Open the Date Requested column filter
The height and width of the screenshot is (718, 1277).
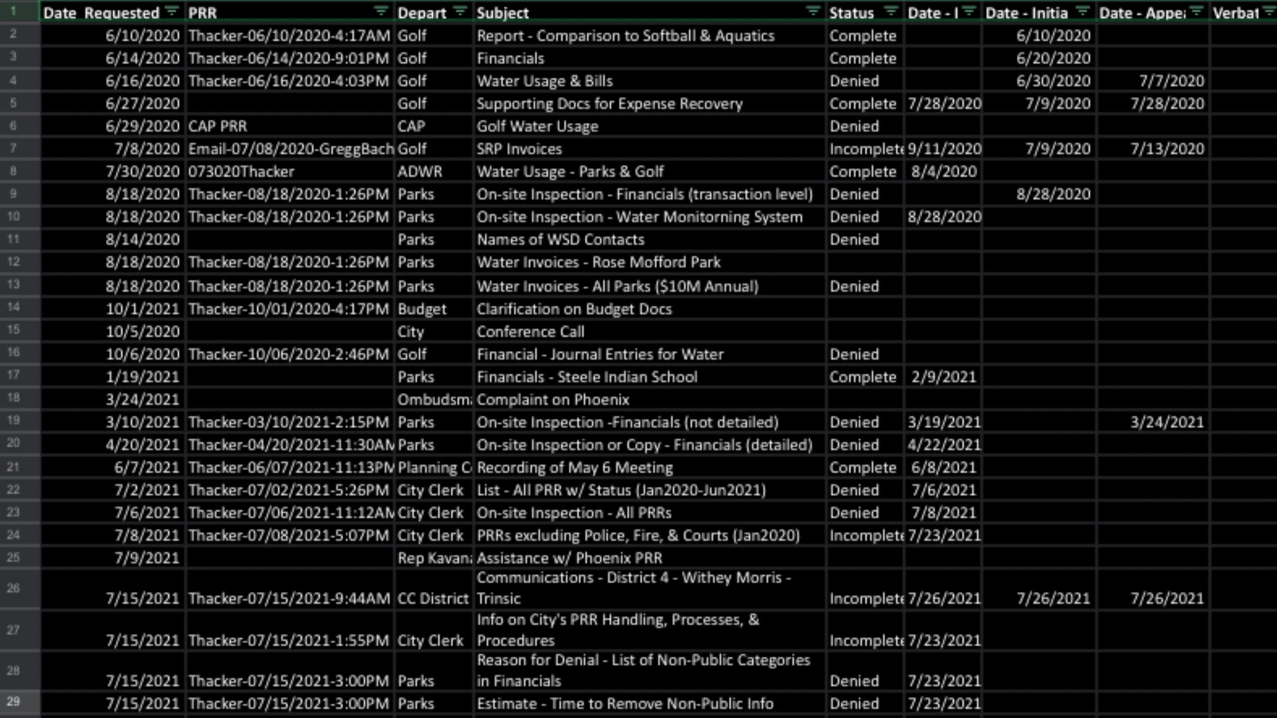point(172,12)
